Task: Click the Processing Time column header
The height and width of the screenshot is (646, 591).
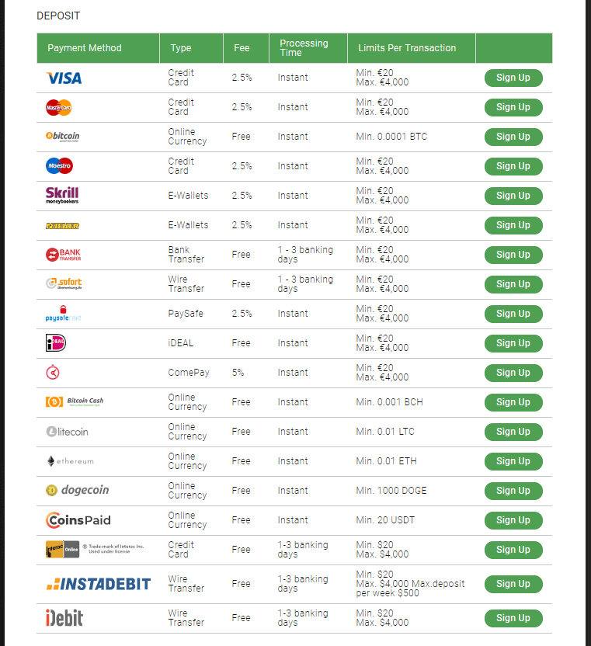Action: (x=304, y=48)
